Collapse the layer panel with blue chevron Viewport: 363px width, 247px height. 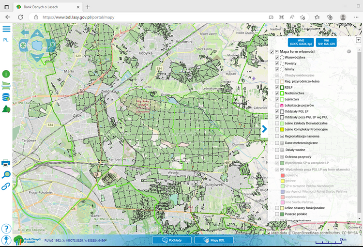[264, 128]
